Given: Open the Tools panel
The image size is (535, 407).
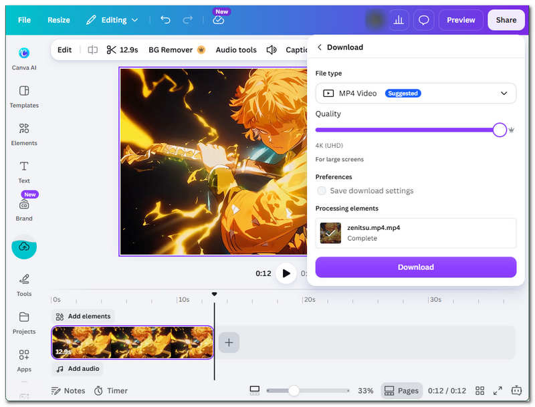Looking at the screenshot, I should (24, 285).
